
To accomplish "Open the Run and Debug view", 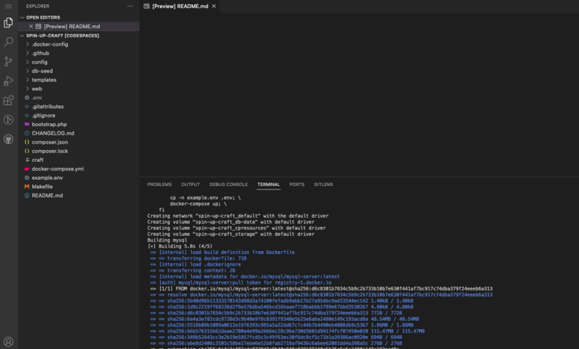I will pos(9,81).
